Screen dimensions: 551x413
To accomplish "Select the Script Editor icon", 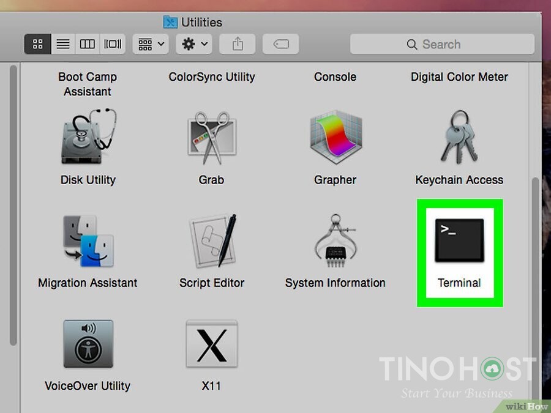I will [x=213, y=241].
